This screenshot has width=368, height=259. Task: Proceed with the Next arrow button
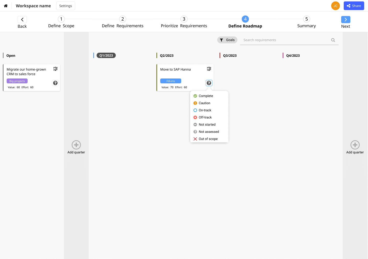pyautogui.click(x=346, y=20)
